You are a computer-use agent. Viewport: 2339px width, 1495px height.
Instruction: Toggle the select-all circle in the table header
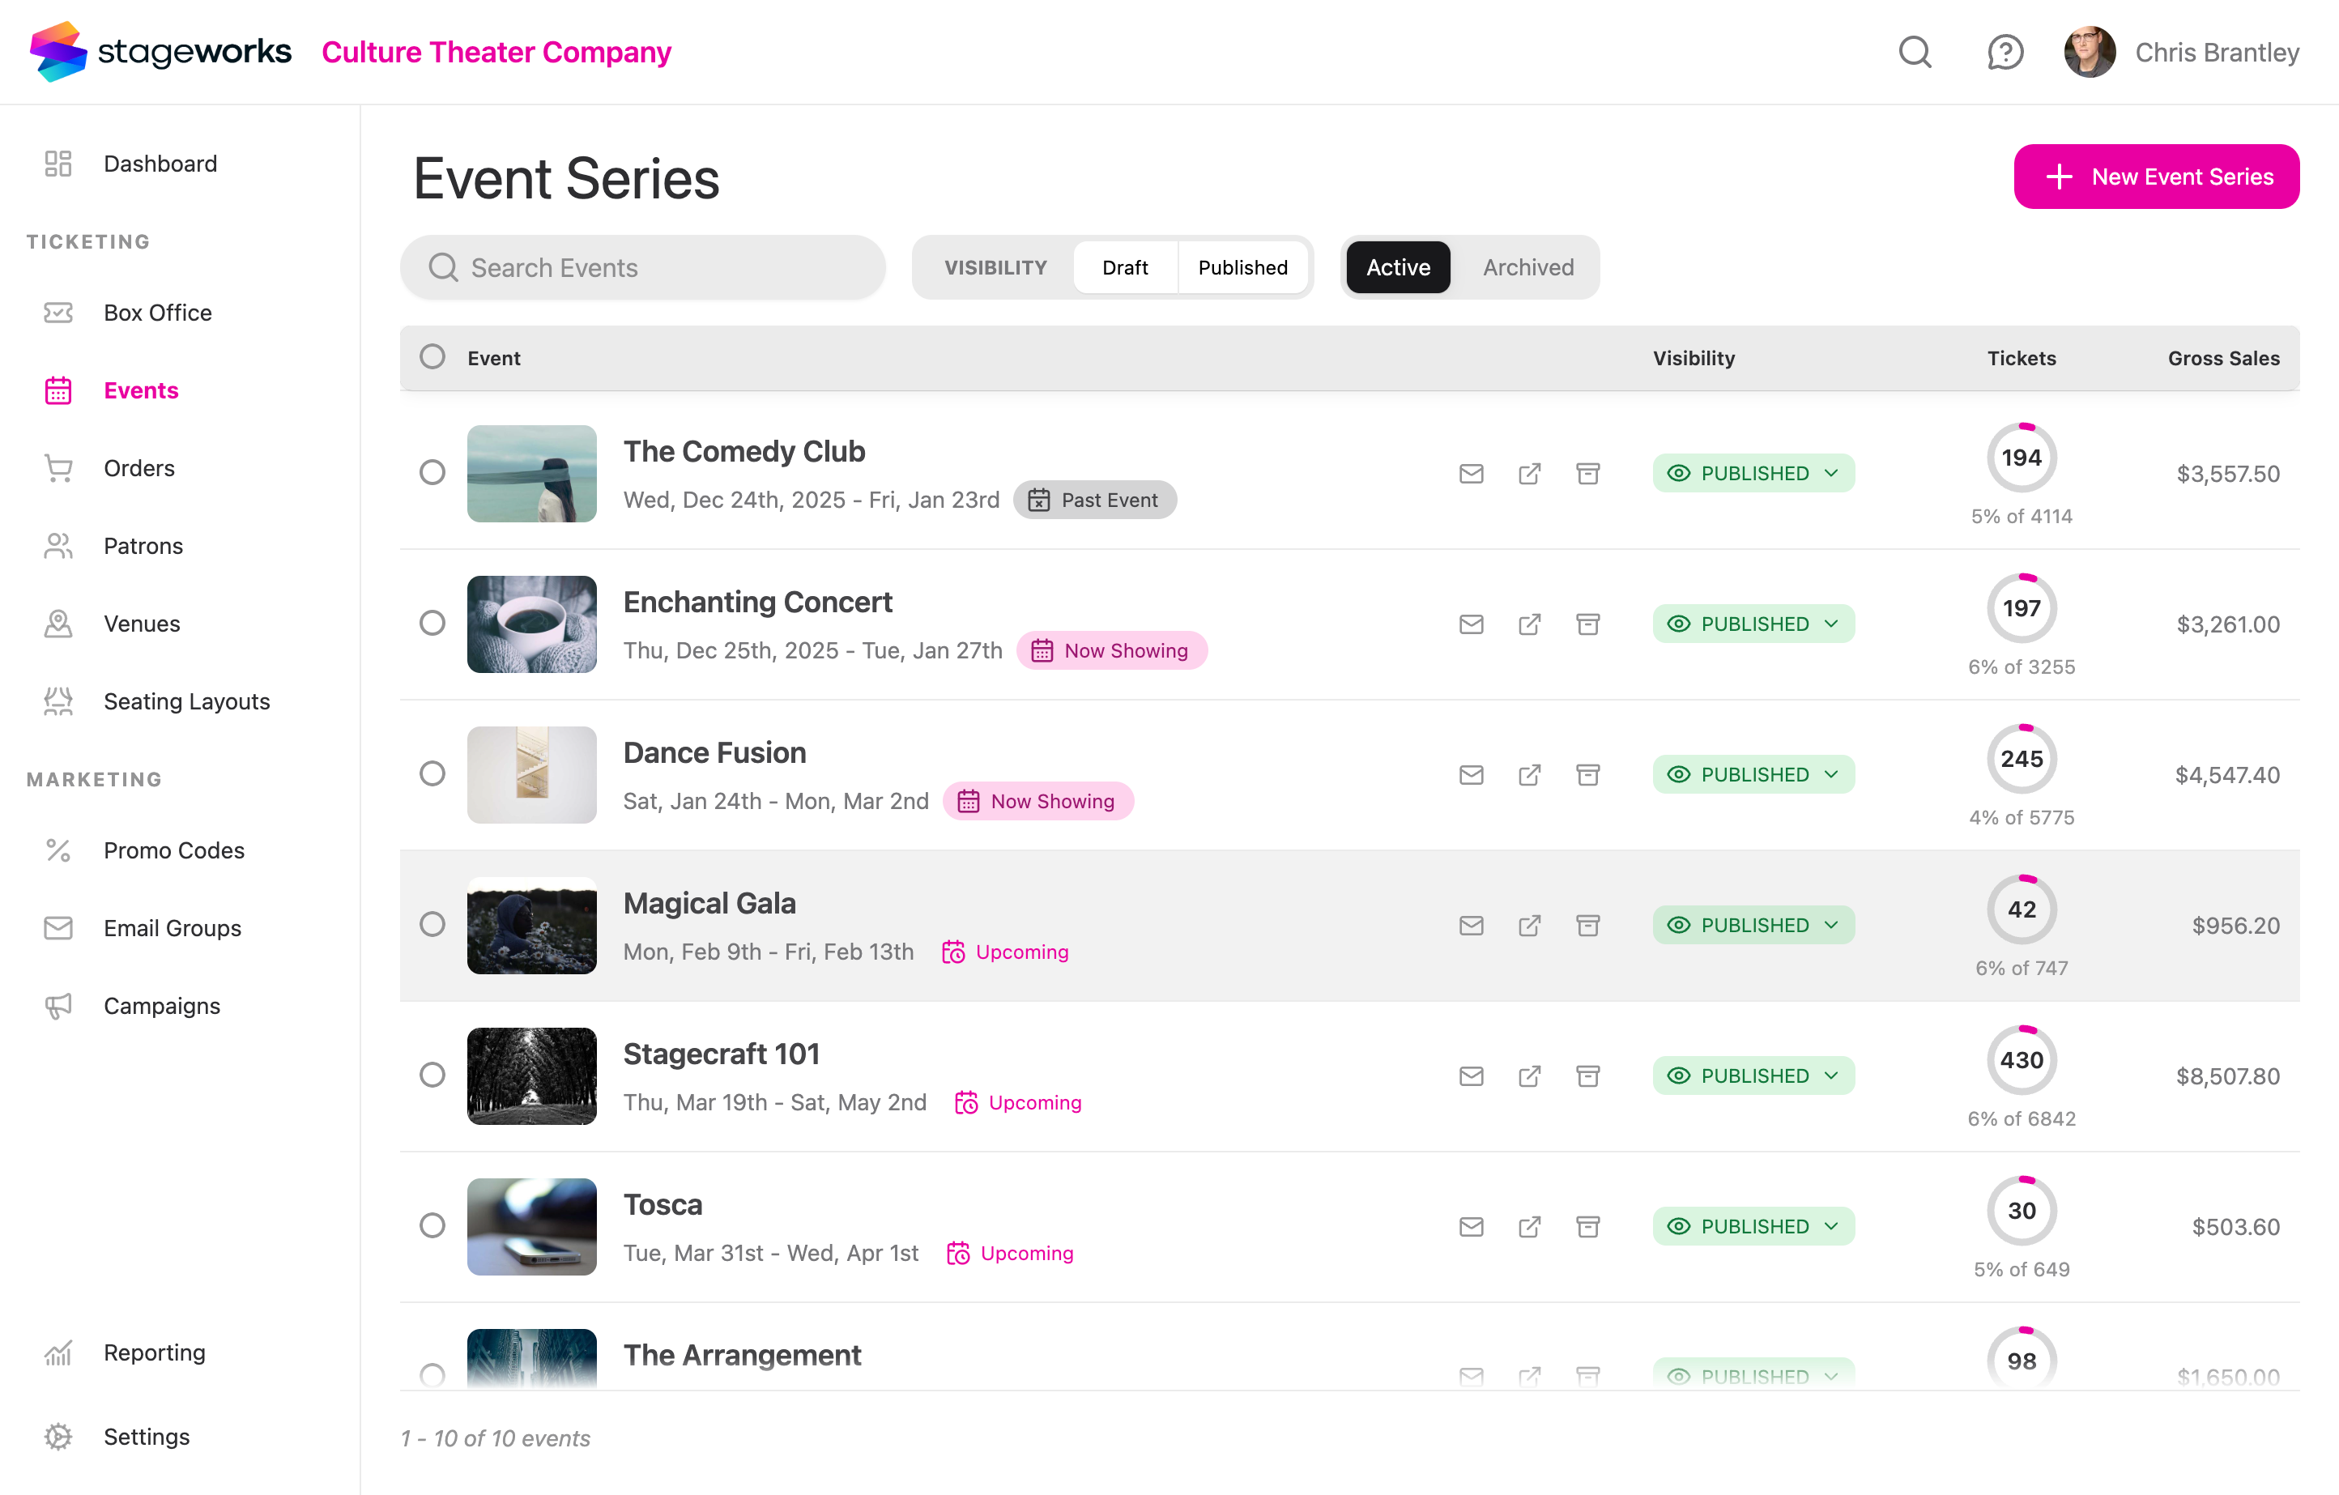(432, 356)
